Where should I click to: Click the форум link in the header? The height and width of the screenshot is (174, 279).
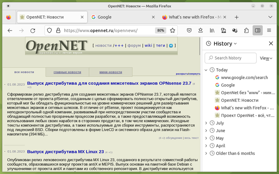pos(134,46)
